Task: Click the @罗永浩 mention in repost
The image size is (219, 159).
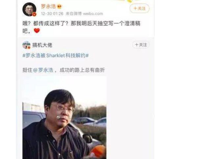Action: [43, 70]
